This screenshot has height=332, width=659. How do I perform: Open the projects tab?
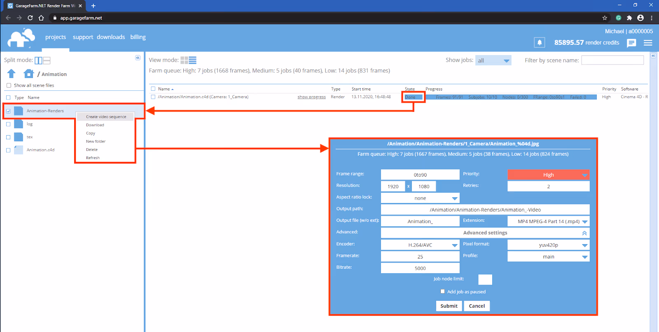point(56,37)
